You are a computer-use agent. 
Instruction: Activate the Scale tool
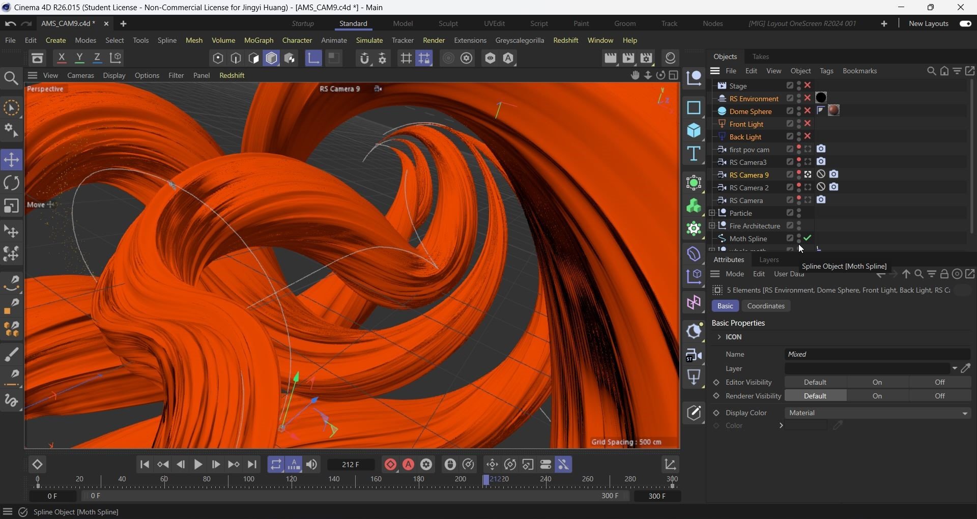coord(11,206)
